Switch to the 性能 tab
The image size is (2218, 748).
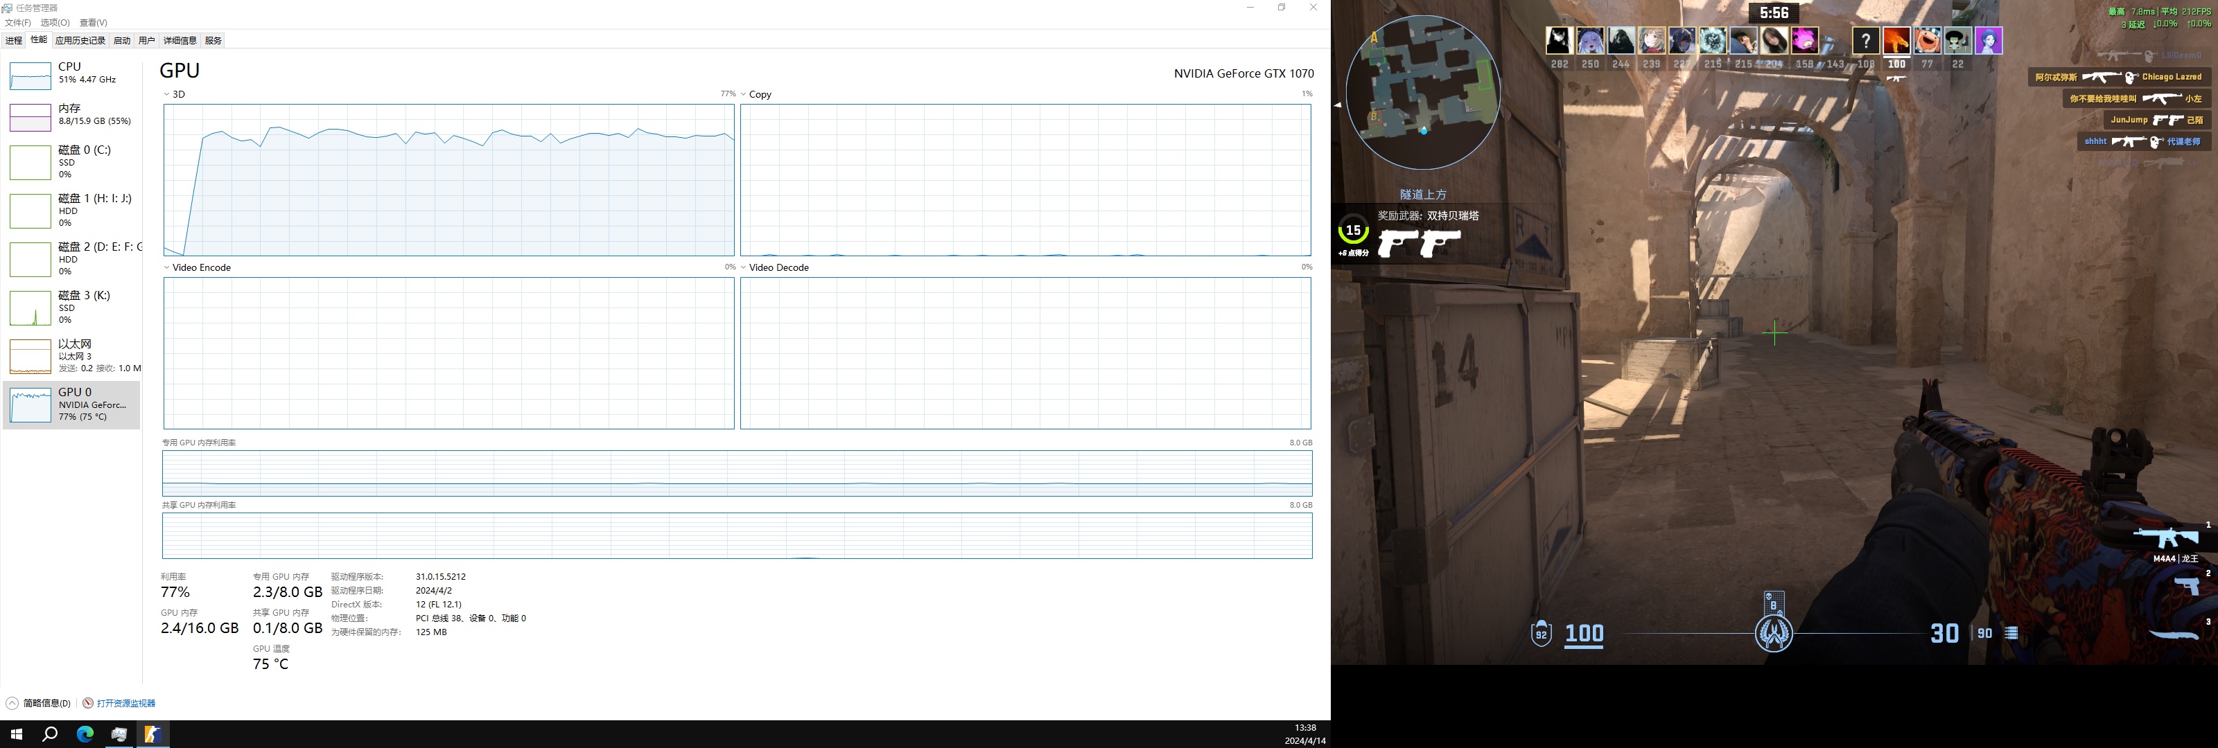39,39
